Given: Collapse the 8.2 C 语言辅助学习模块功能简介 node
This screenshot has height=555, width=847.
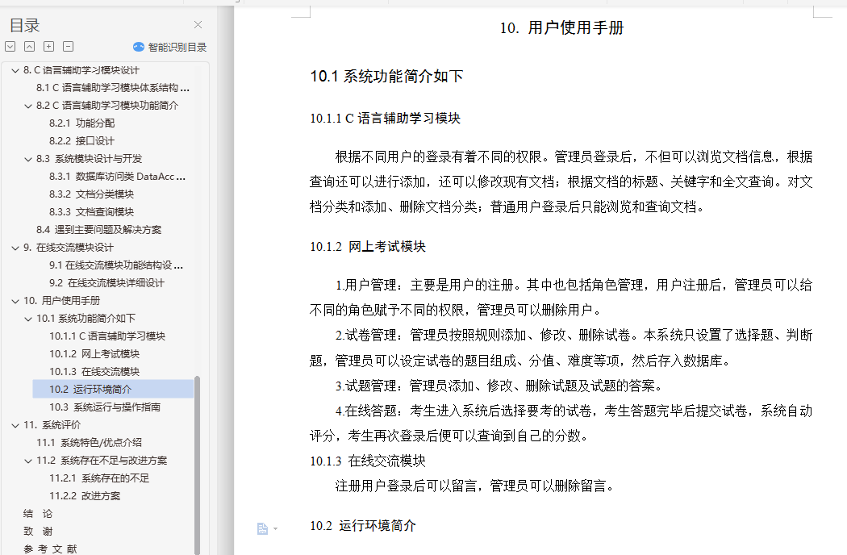Looking at the screenshot, I should coord(28,106).
